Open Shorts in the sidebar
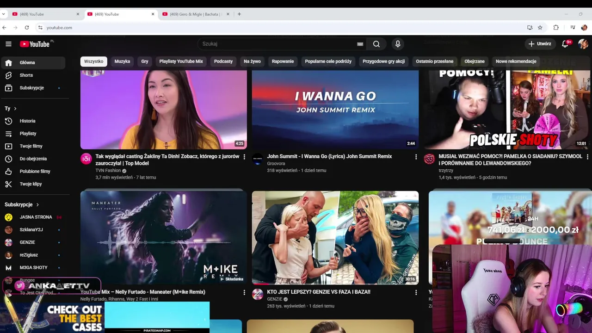 [33, 75]
